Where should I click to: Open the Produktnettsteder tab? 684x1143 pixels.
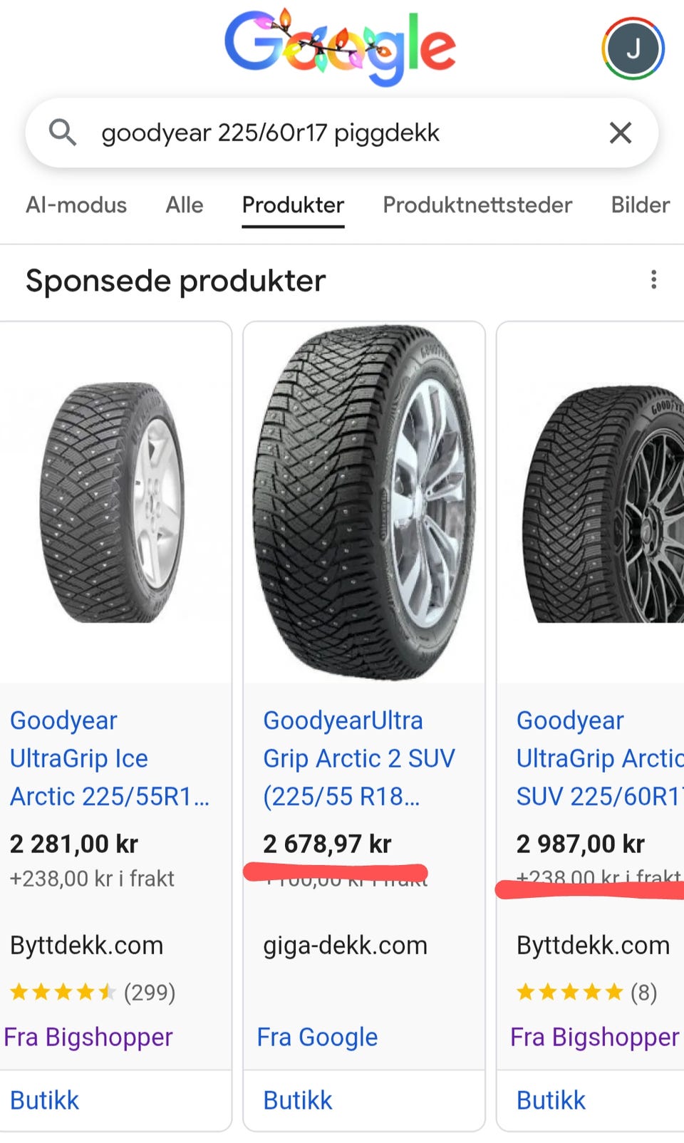[x=477, y=205]
